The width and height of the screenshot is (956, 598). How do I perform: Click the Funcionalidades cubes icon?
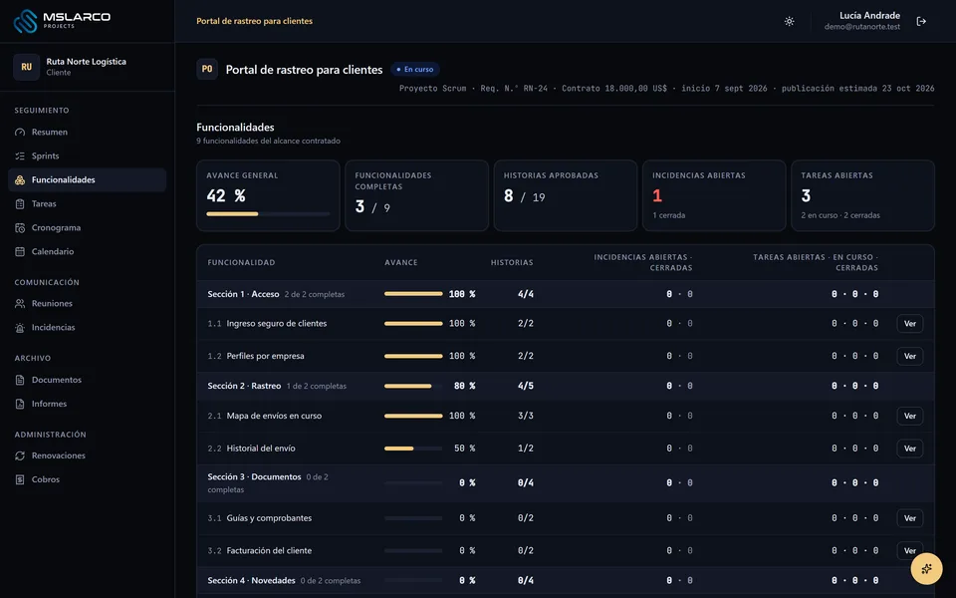tap(20, 180)
